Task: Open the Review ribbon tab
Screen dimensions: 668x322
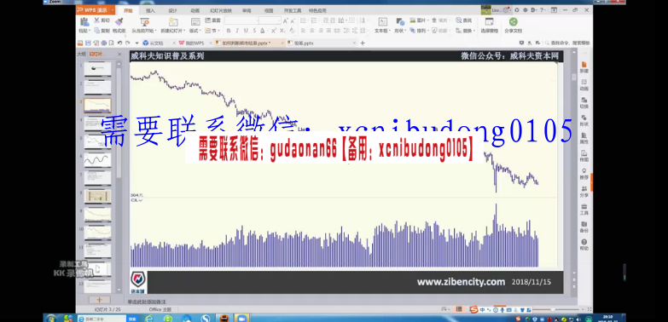Action: pyautogui.click(x=247, y=10)
